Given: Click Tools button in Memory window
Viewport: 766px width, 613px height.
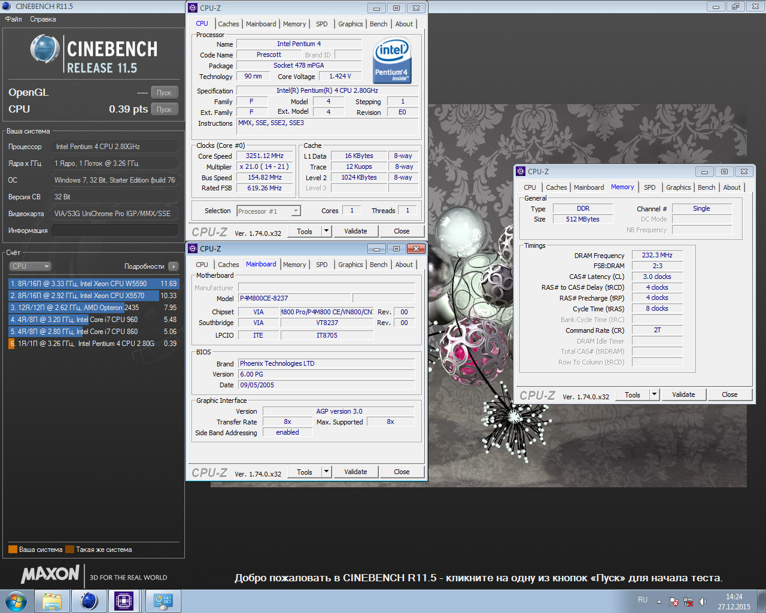Looking at the screenshot, I should 633,394.
